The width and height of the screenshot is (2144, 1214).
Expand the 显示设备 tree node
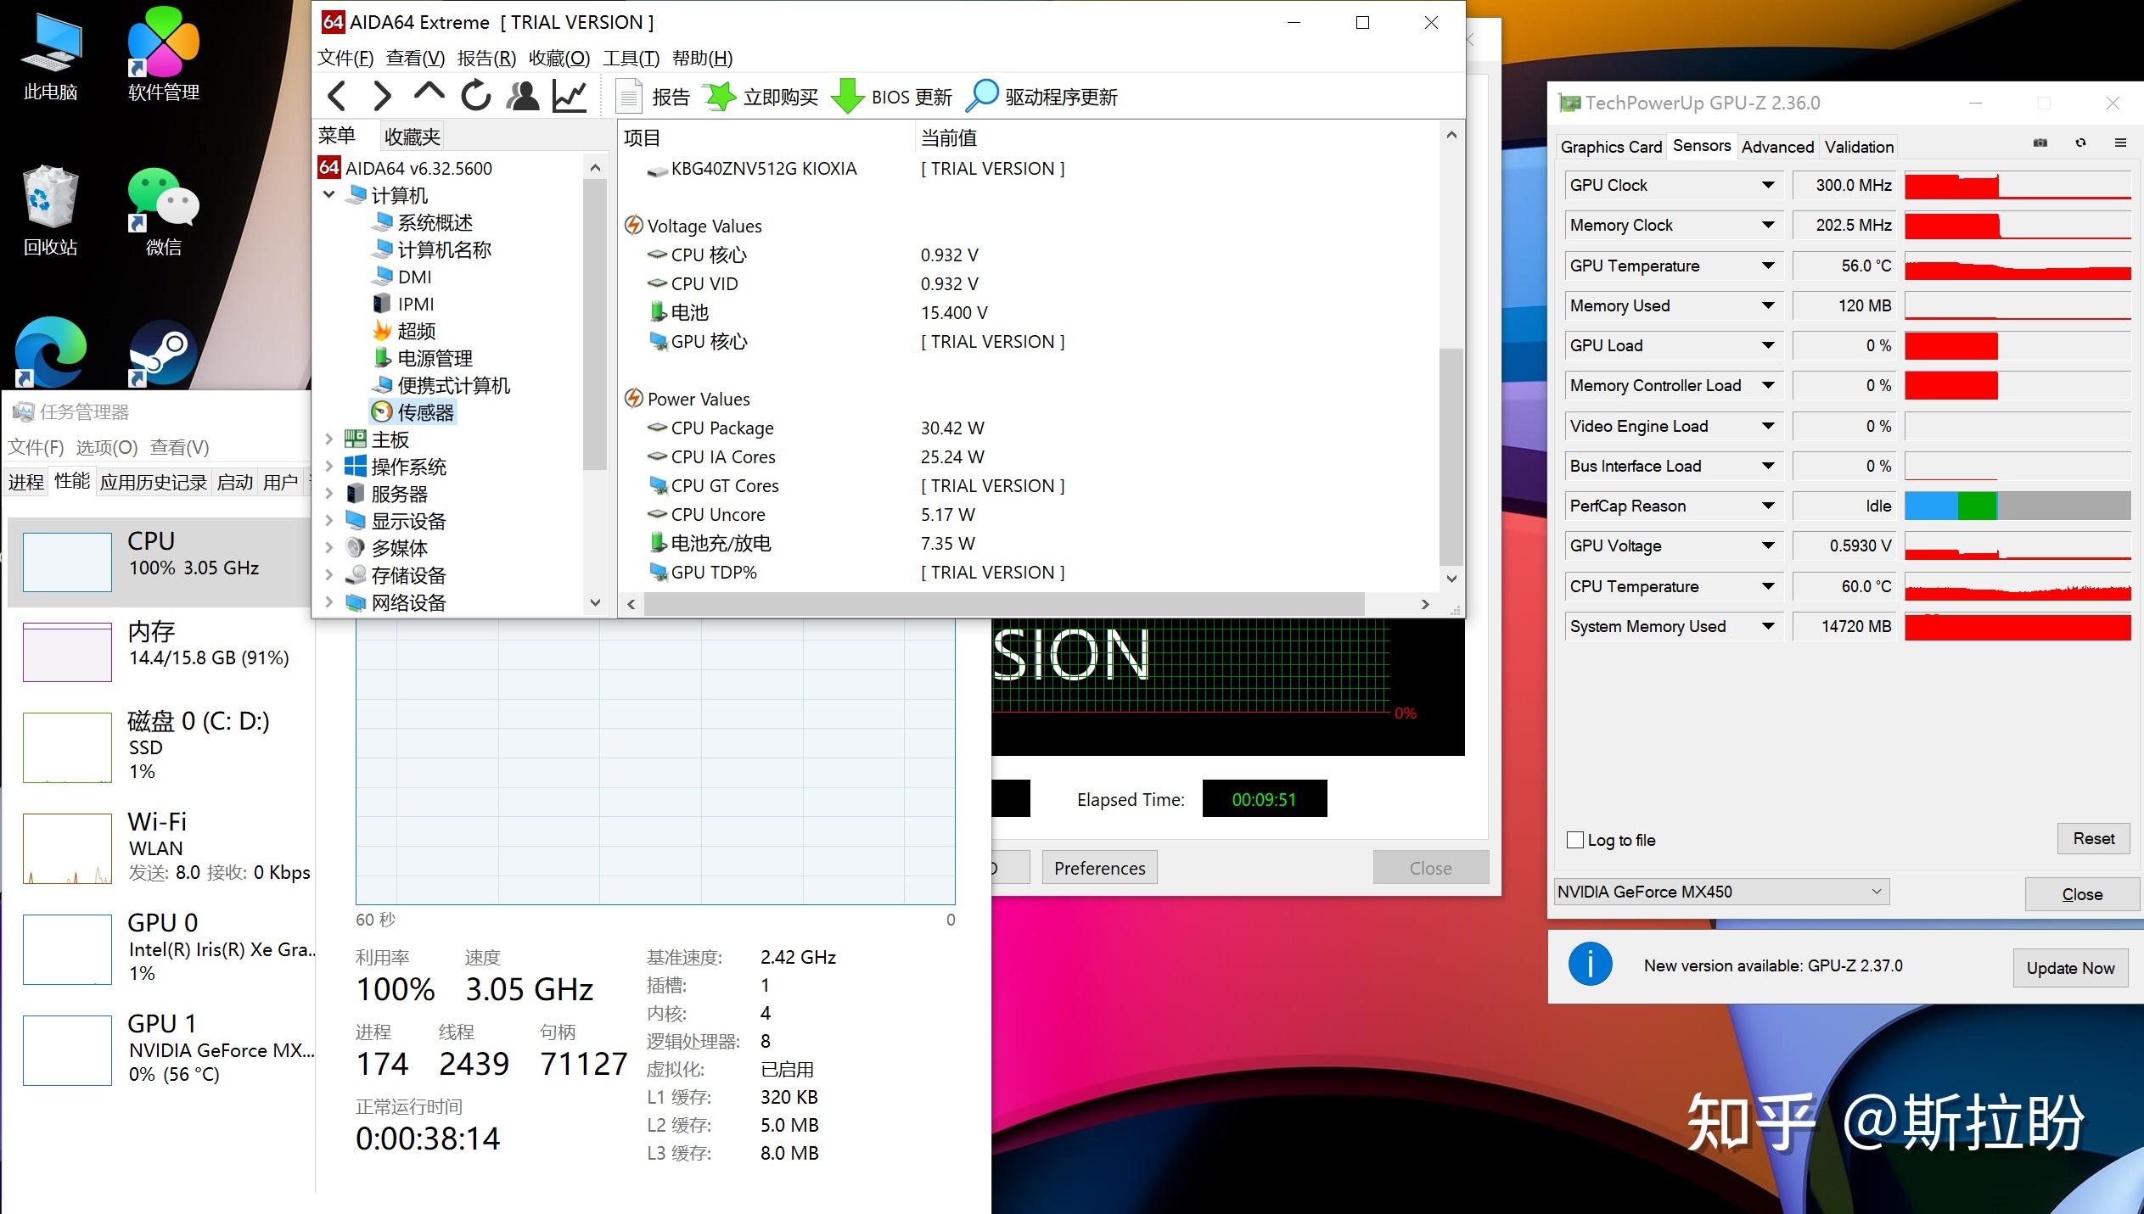click(x=329, y=521)
